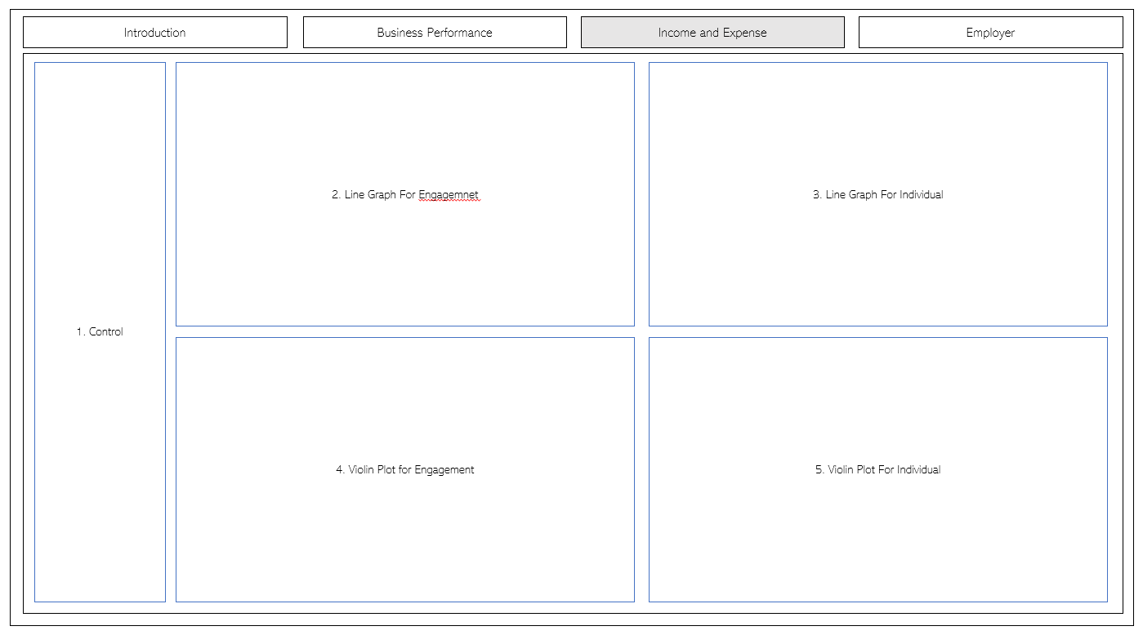Click the word "Individual" in the bottom-right panel
Viewport: 1143px width, 635px height.
[x=918, y=470]
